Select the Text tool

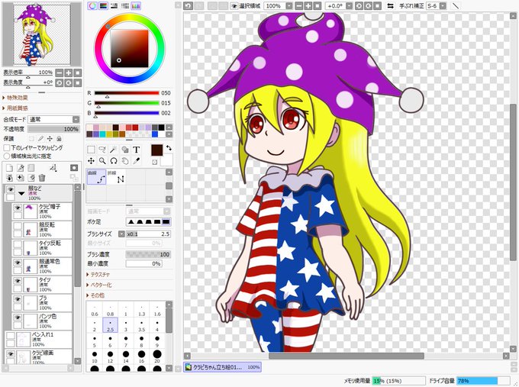(137, 150)
